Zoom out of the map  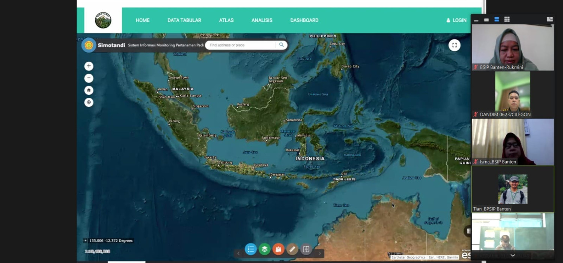(x=89, y=78)
